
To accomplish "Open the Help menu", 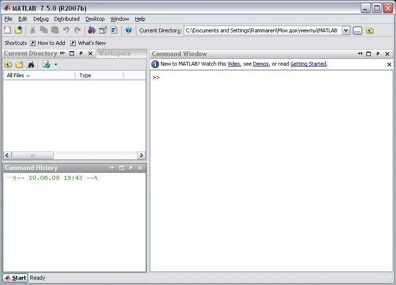I will [x=140, y=19].
